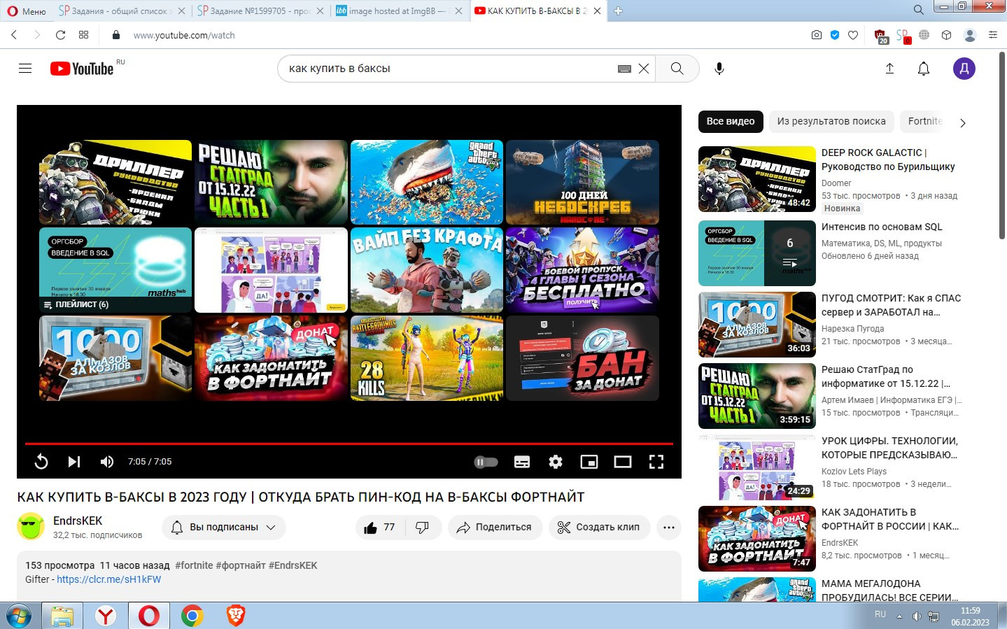Enable miniplayer mode
Viewport: 1007px width, 629px height.
click(x=589, y=462)
